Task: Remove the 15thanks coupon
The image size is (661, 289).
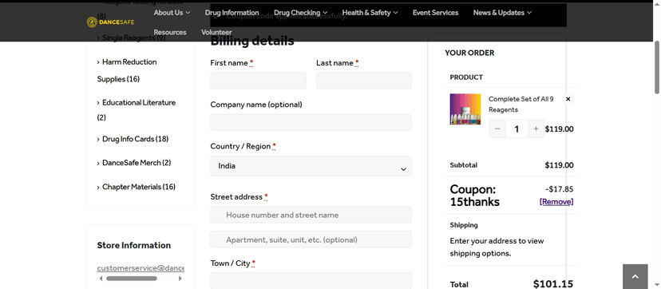Action: pyautogui.click(x=556, y=202)
